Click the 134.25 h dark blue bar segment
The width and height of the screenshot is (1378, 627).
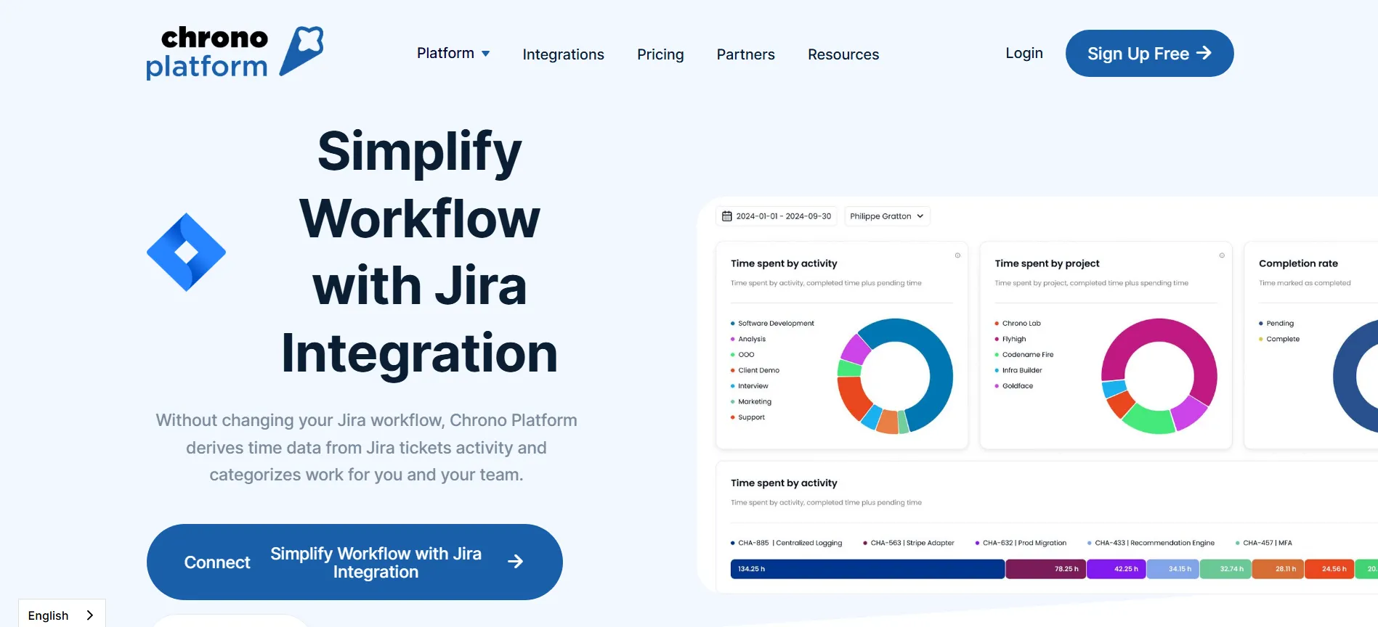click(867, 569)
